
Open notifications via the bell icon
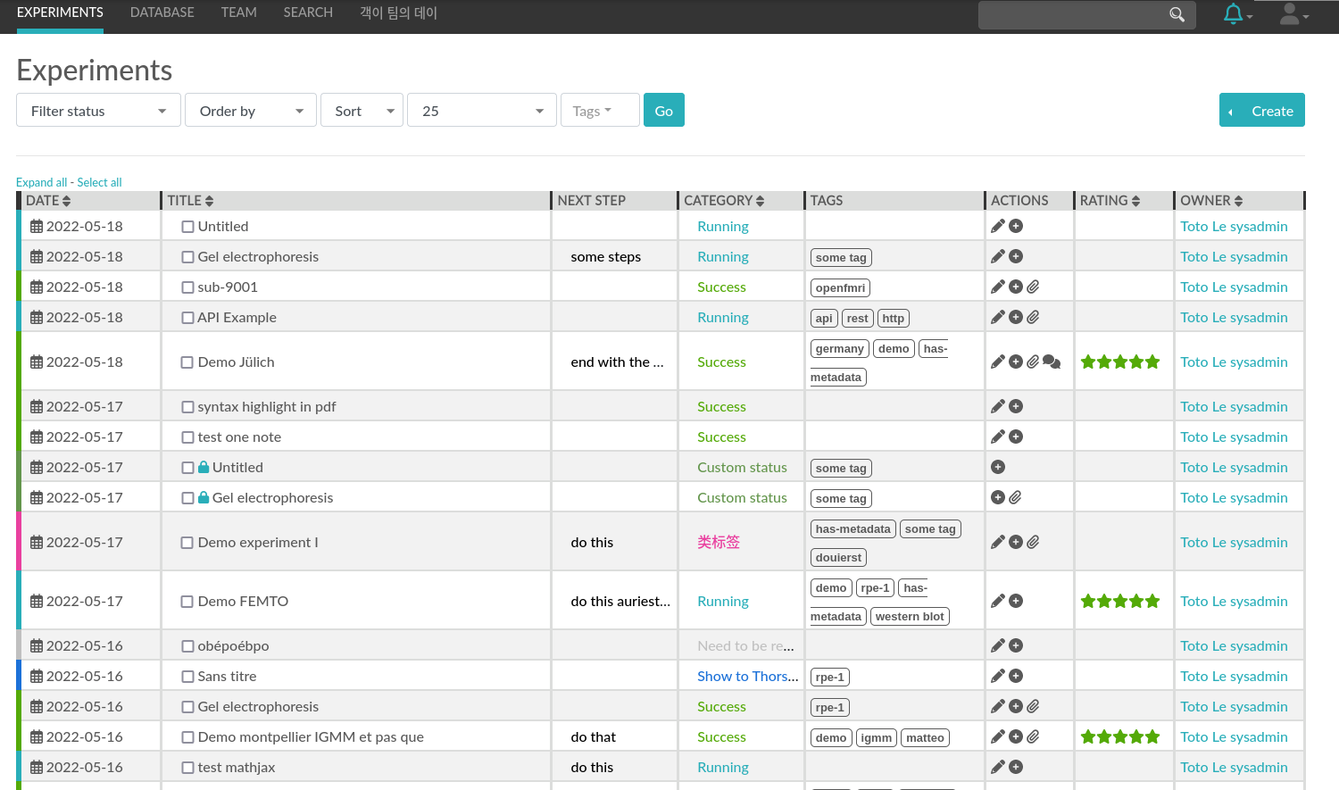(x=1233, y=13)
